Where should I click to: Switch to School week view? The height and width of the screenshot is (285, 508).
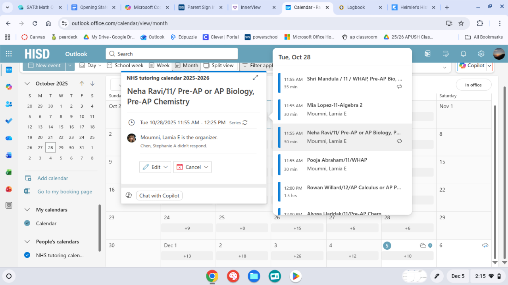tap(125, 65)
